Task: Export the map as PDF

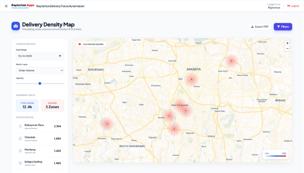Action: pos(260,27)
